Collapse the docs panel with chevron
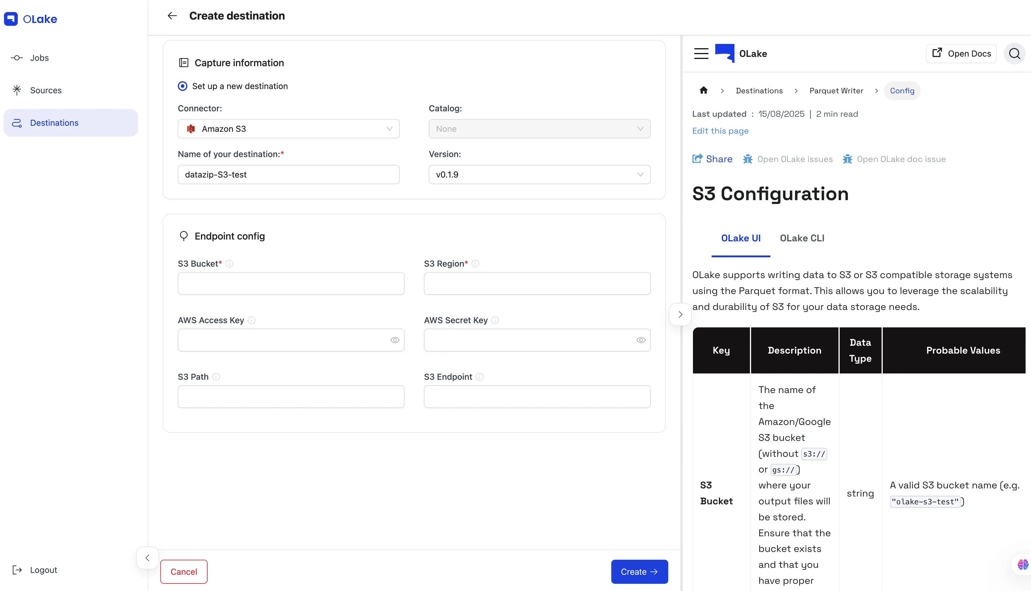The height and width of the screenshot is (591, 1031). coord(680,314)
